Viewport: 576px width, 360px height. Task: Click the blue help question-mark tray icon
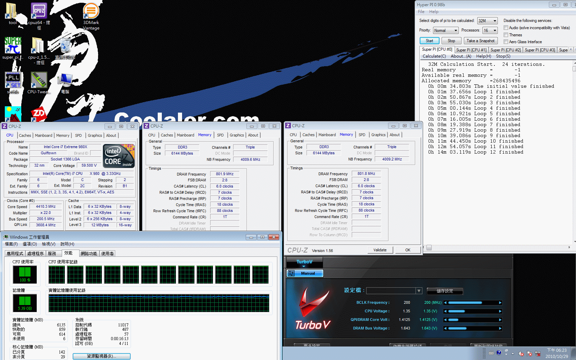coord(499,353)
